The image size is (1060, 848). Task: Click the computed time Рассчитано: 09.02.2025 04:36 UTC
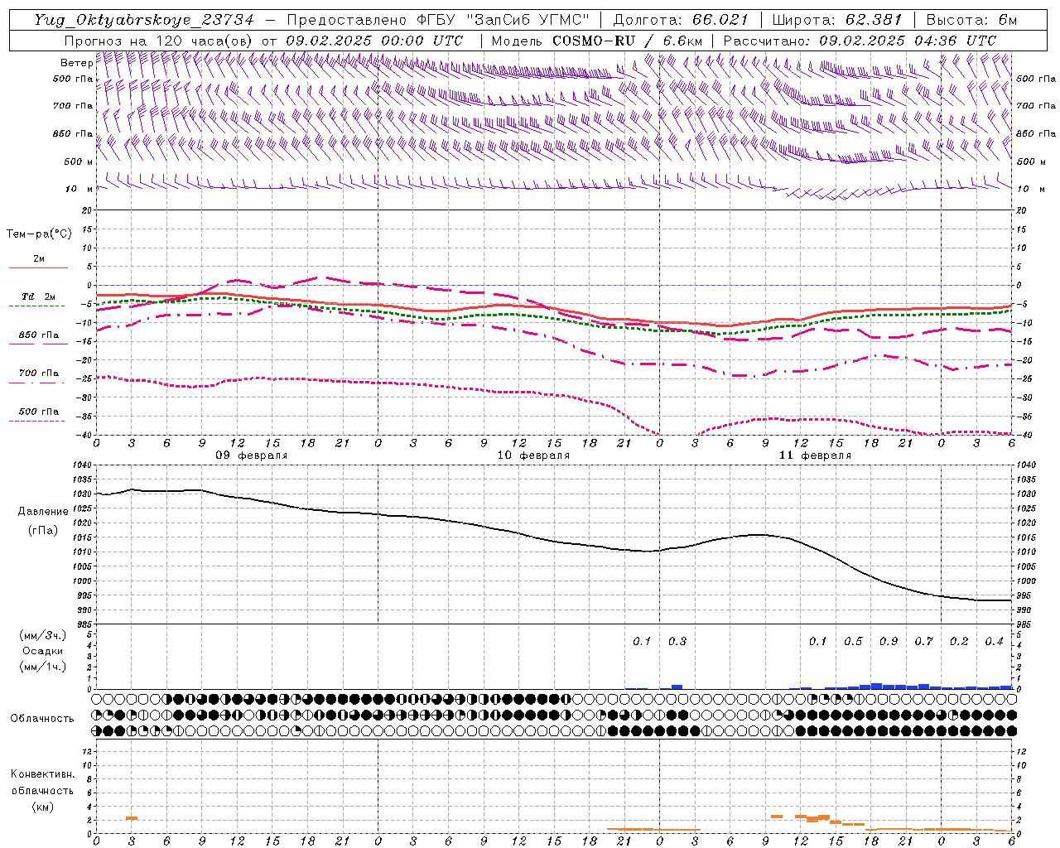coord(860,41)
